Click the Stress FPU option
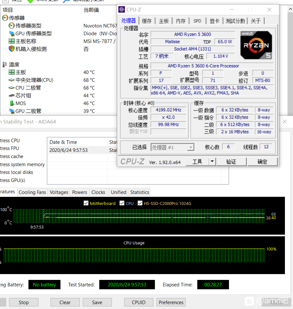 (x=9, y=148)
